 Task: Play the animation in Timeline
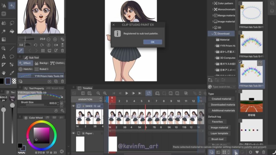click(x=127, y=93)
